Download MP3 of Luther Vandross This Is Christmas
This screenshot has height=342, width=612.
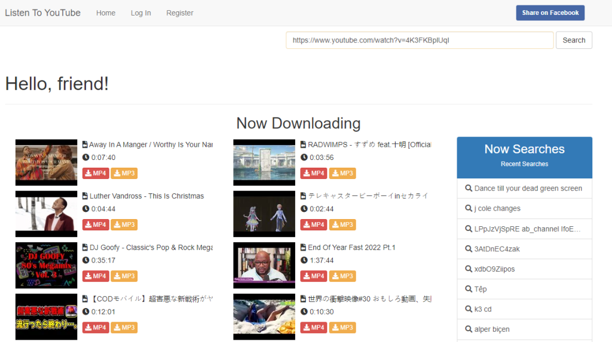click(124, 224)
